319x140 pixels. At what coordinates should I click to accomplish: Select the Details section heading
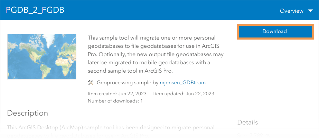tap(247, 122)
